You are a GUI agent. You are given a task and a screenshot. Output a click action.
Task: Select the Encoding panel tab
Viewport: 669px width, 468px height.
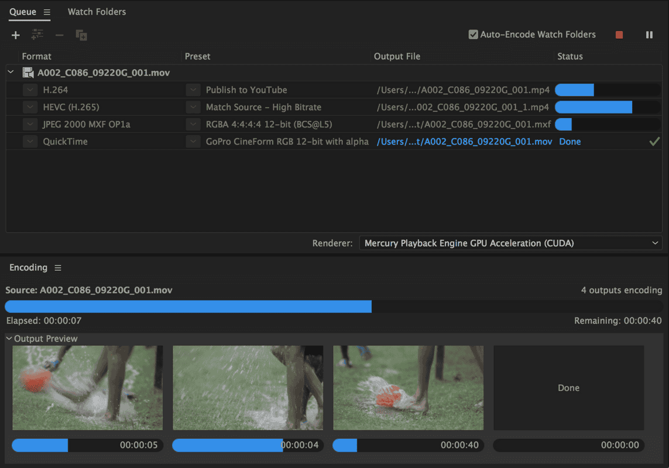coord(28,267)
